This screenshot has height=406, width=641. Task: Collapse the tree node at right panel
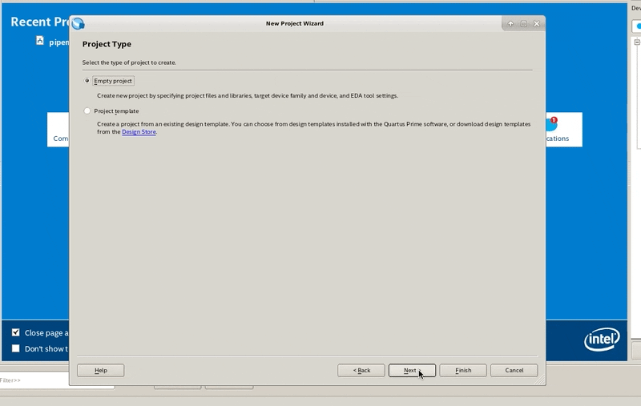tap(637, 42)
